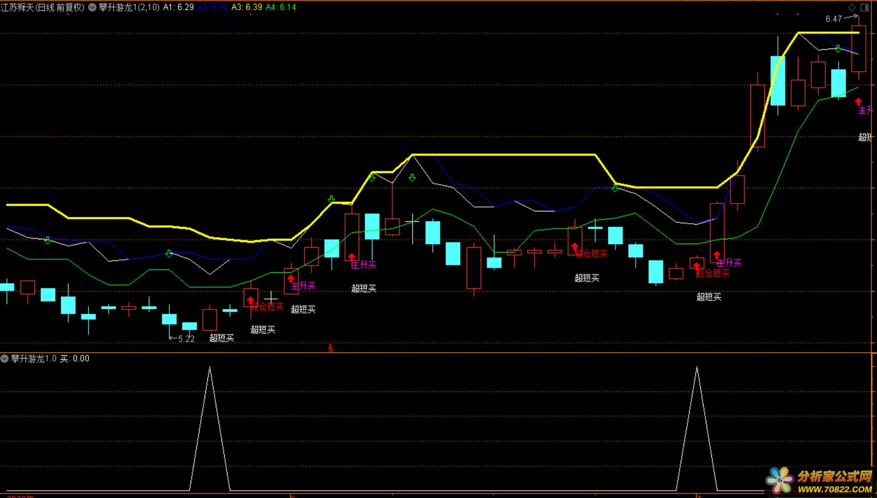This screenshot has height=498, width=877.
Task: Click the blue A2: 6.32 value
Action: pyautogui.click(x=213, y=7)
